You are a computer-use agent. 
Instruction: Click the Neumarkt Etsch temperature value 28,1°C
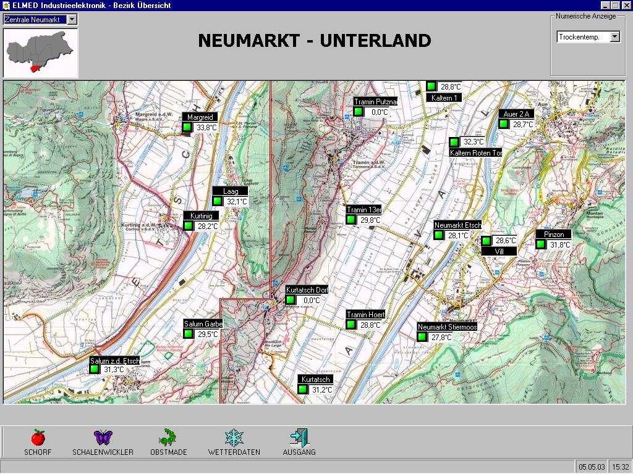[458, 235]
